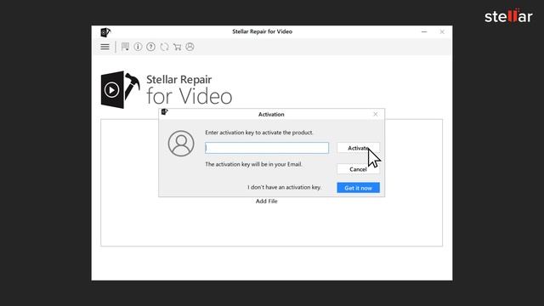Click the update refresh icon

pyautogui.click(x=164, y=47)
